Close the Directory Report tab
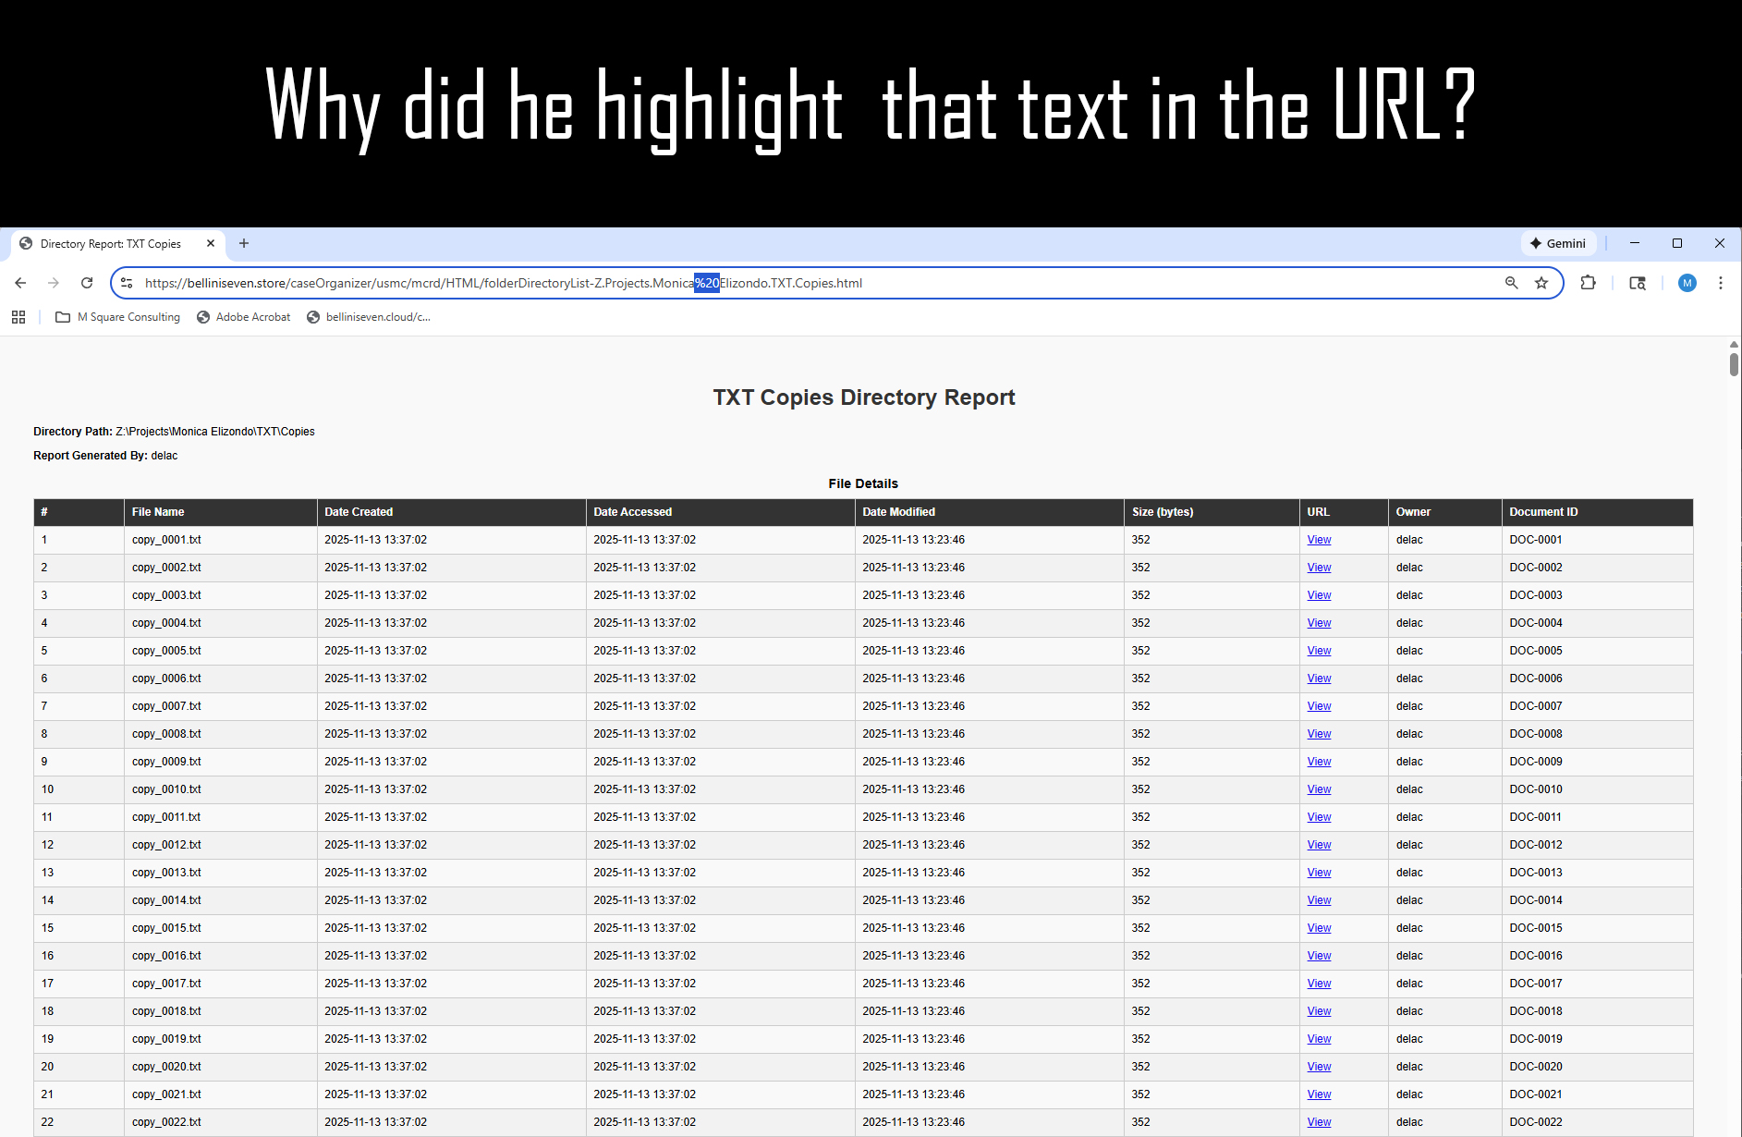The image size is (1742, 1137). click(211, 243)
